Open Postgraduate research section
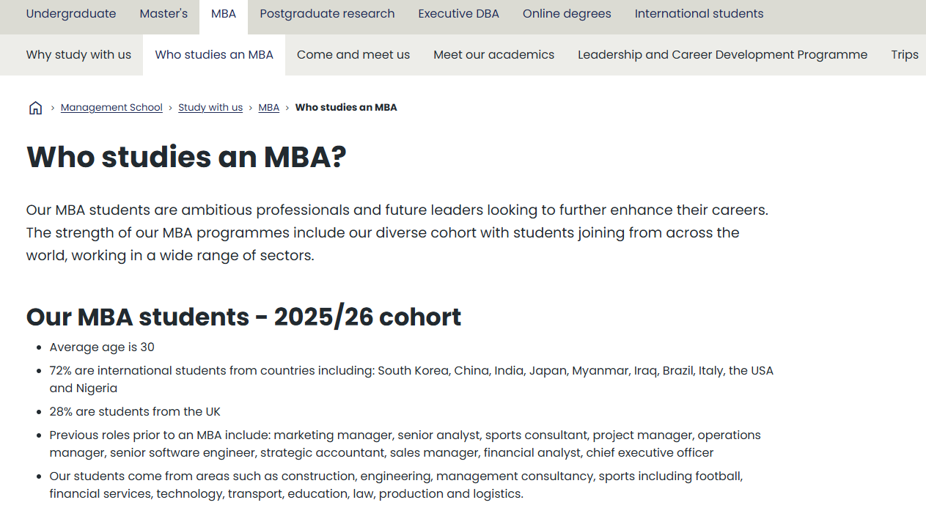Image resolution: width=926 pixels, height=508 pixels. point(327,14)
